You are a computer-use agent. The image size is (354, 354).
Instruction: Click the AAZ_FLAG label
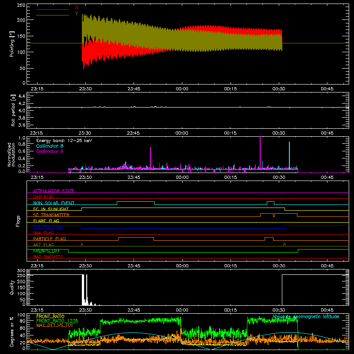(43, 245)
